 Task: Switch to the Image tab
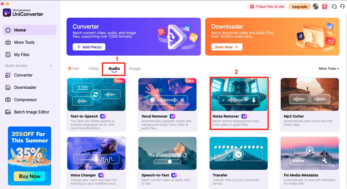135,68
